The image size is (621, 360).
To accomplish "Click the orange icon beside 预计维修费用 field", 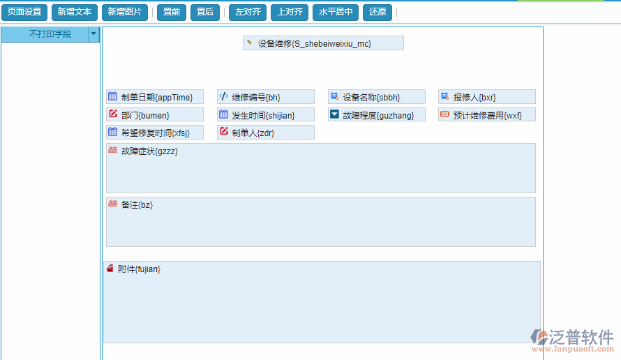I will 444,114.
